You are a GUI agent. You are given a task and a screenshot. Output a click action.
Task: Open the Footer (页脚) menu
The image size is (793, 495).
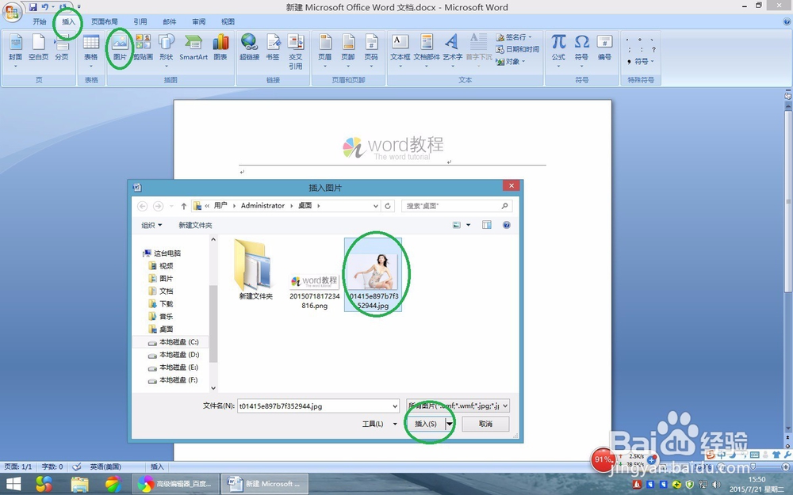pos(348,49)
